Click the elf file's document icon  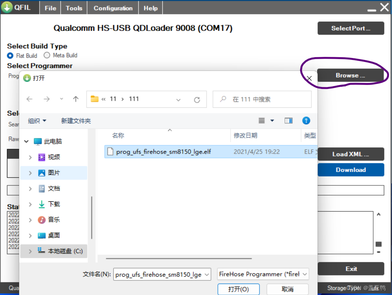pos(110,151)
